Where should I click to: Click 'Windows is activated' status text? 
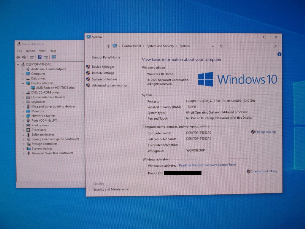tap(162, 166)
